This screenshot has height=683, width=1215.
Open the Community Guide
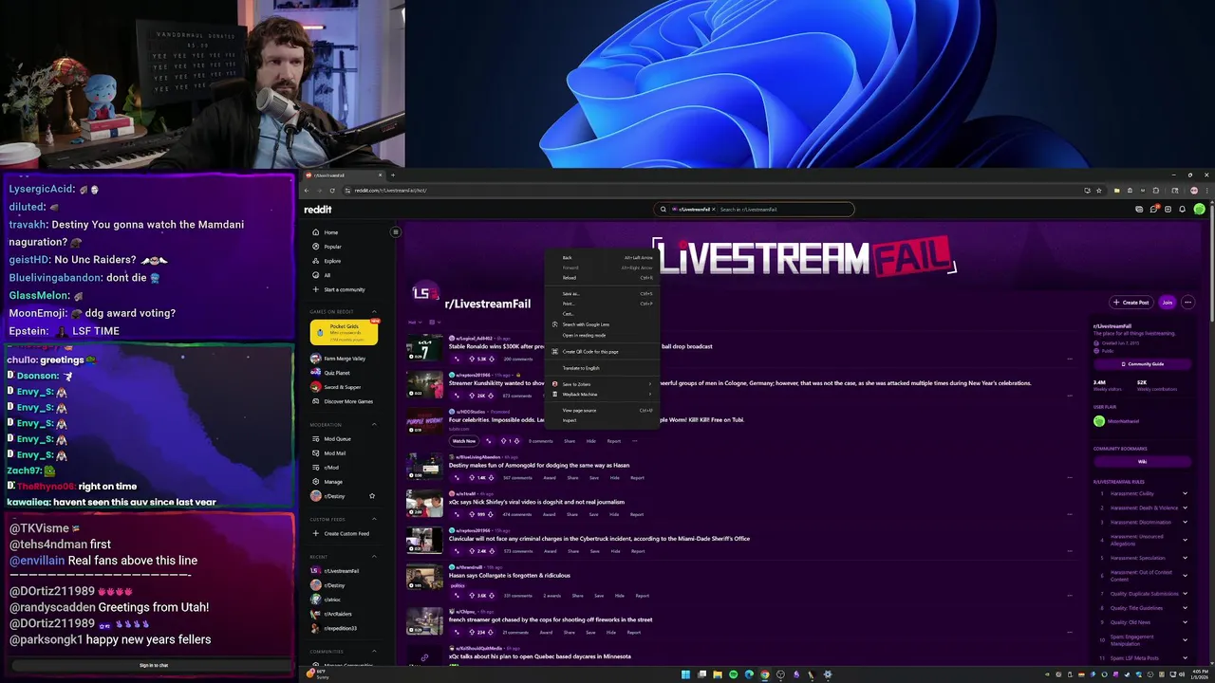(x=1142, y=364)
